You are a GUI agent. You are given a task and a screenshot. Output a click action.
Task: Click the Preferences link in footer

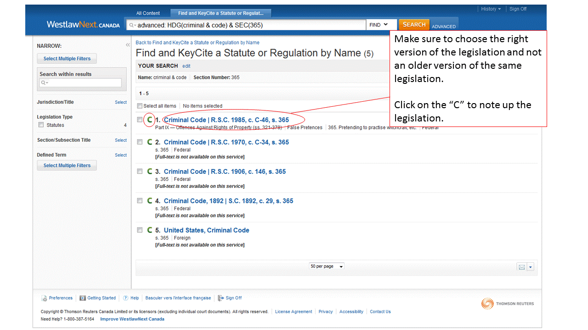[x=61, y=298]
